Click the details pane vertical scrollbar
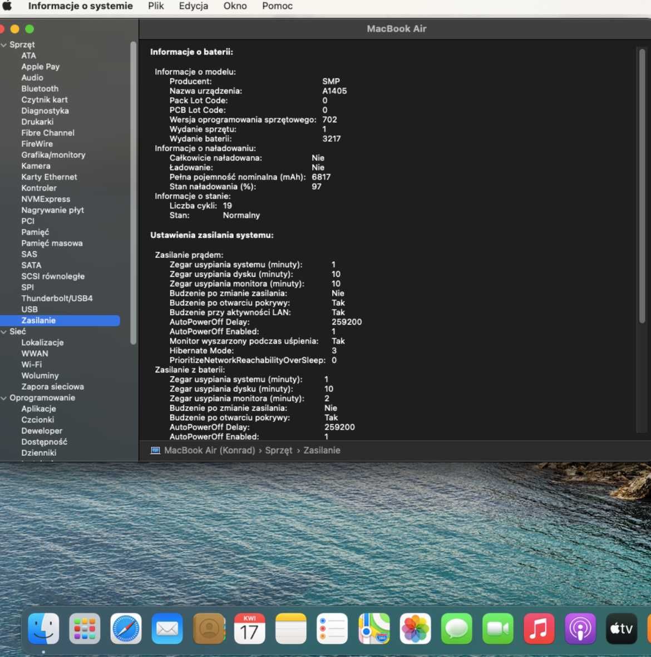The image size is (651, 657). pyautogui.click(x=642, y=186)
